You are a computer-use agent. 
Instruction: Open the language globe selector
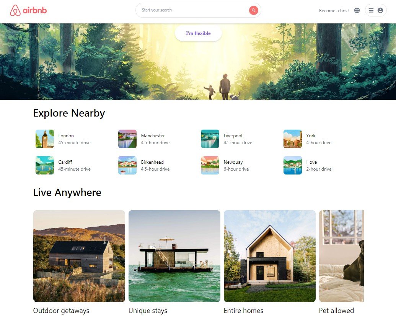click(x=357, y=10)
